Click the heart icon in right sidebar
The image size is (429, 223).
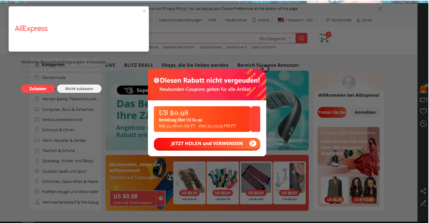pos(423,112)
